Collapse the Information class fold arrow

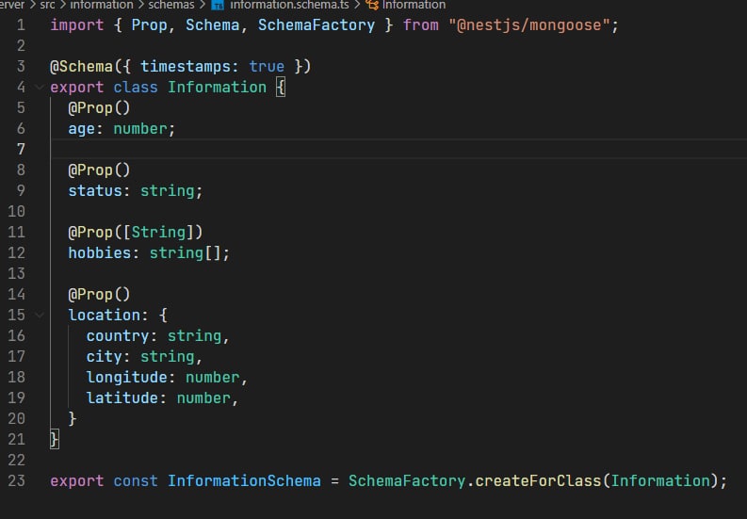point(39,87)
